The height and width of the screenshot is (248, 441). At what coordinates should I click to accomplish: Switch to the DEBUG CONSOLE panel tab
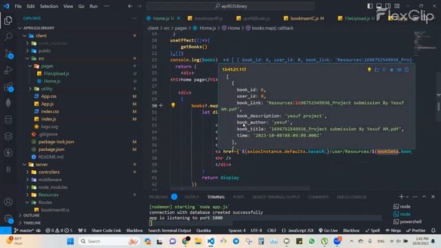[x=351, y=197]
